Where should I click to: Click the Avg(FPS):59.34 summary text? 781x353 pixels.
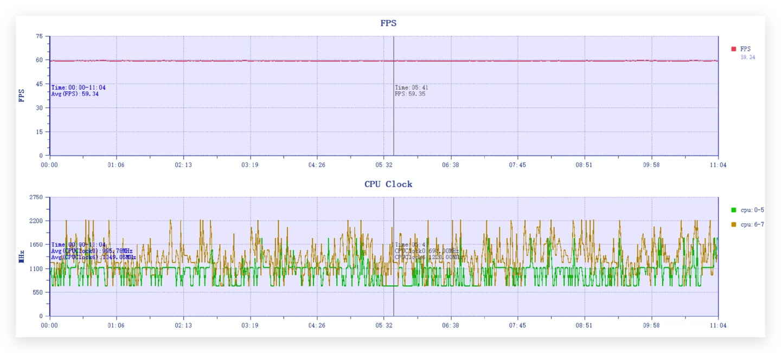coord(75,94)
